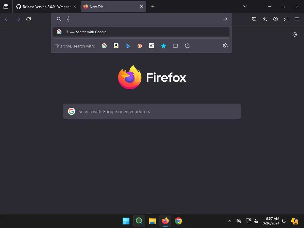
Task: Open a new tab with plus button
Action: tap(153, 7)
